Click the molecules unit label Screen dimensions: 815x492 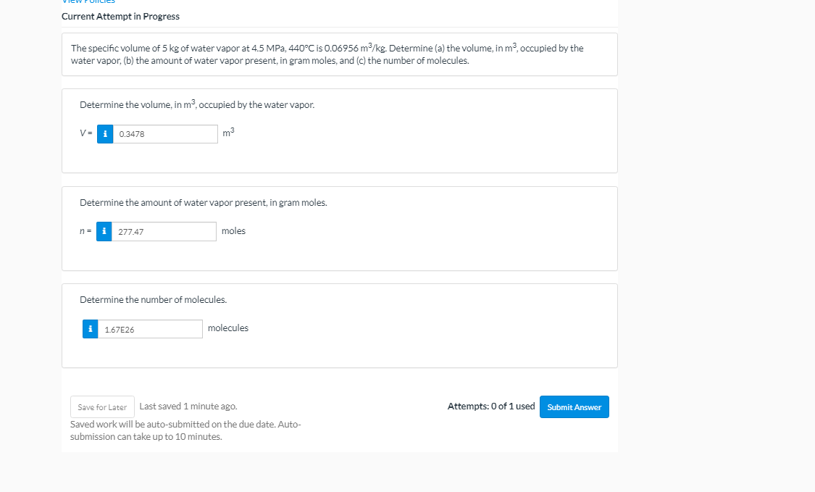(x=227, y=328)
